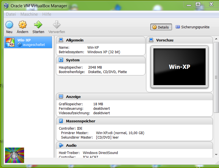Click the VirtualBox cube icon in title bar
The height and width of the screenshot is (168, 219).
(x=6, y=6)
